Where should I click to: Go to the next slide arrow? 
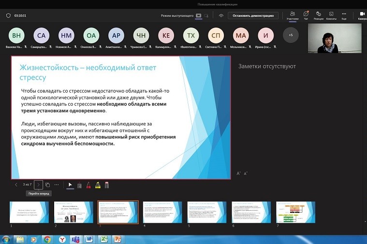39,185
